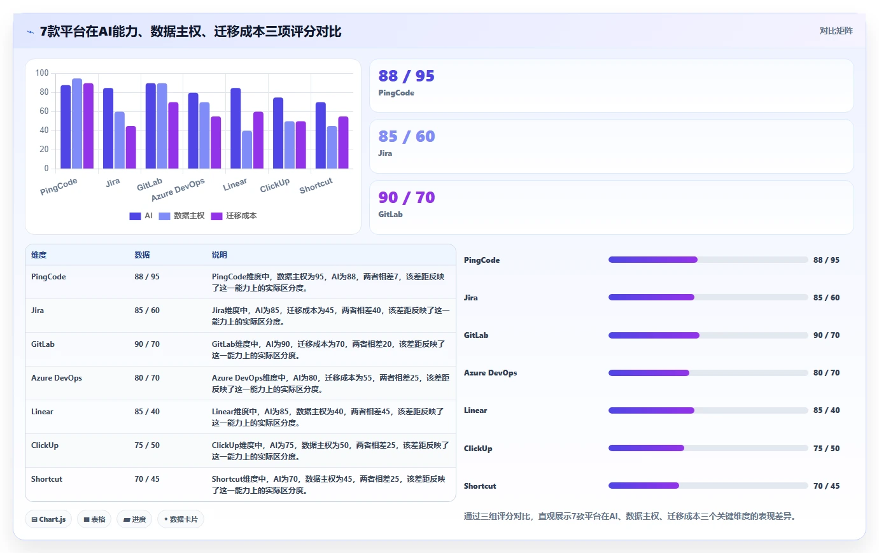Click the 90 / 70 value in table
This screenshot has width=879, height=553.
[x=147, y=344]
